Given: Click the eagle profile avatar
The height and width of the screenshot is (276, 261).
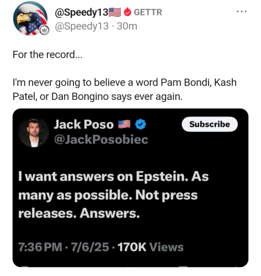Looking at the screenshot, I should [x=30, y=18].
